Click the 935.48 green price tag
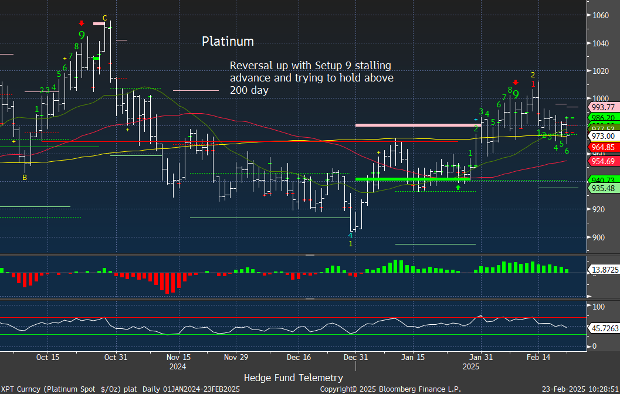620x394 pixels. click(604, 188)
